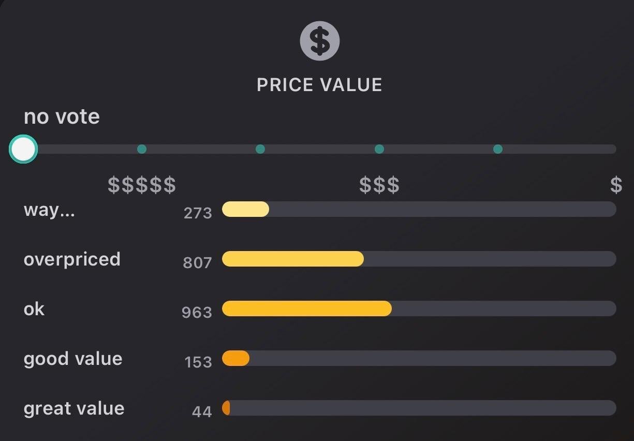
Task: Click the 'overpriced' rating label
Action: click(72, 259)
